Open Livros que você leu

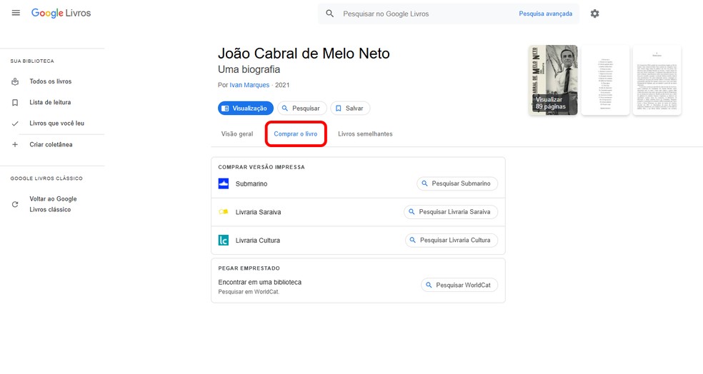coord(57,123)
